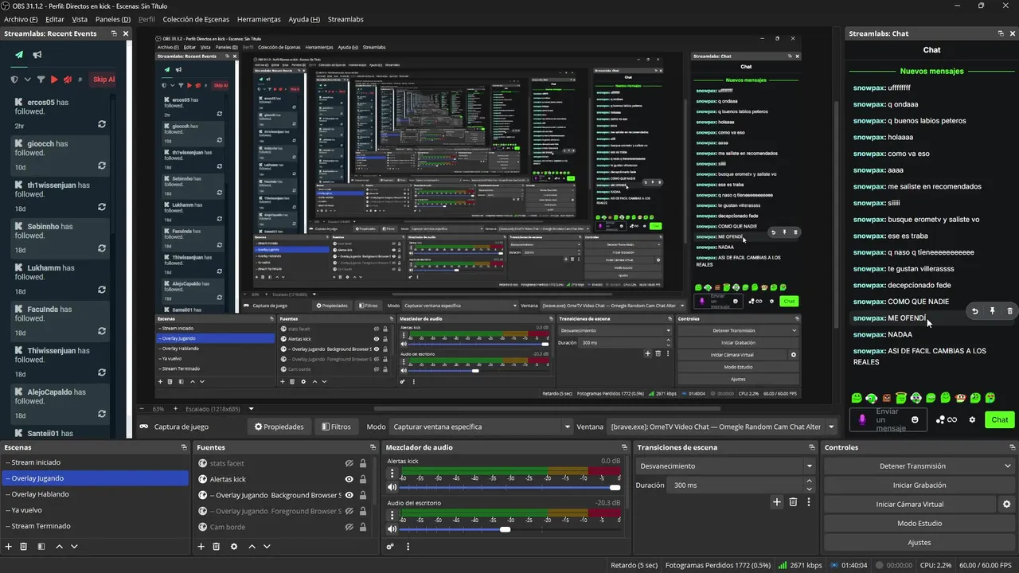This screenshot has width=1019, height=573.
Task: Replay the ercos05 follow alert
Action: (102, 124)
